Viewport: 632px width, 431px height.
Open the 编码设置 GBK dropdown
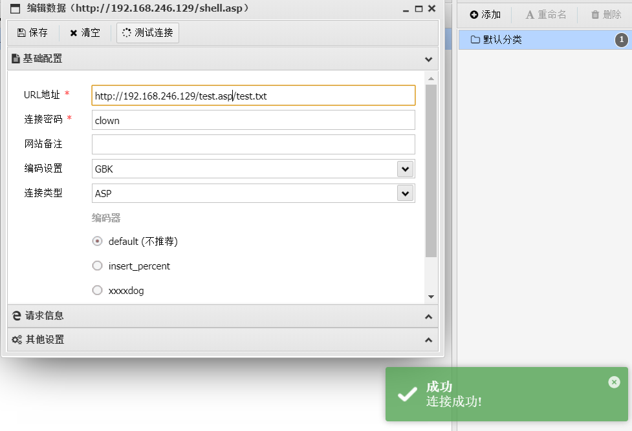[x=406, y=169]
